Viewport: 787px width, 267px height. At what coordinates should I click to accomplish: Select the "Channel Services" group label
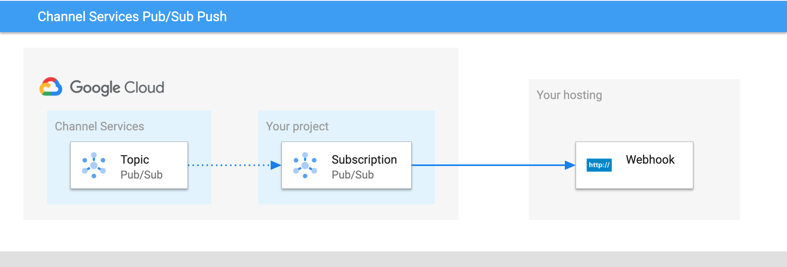coord(99,126)
